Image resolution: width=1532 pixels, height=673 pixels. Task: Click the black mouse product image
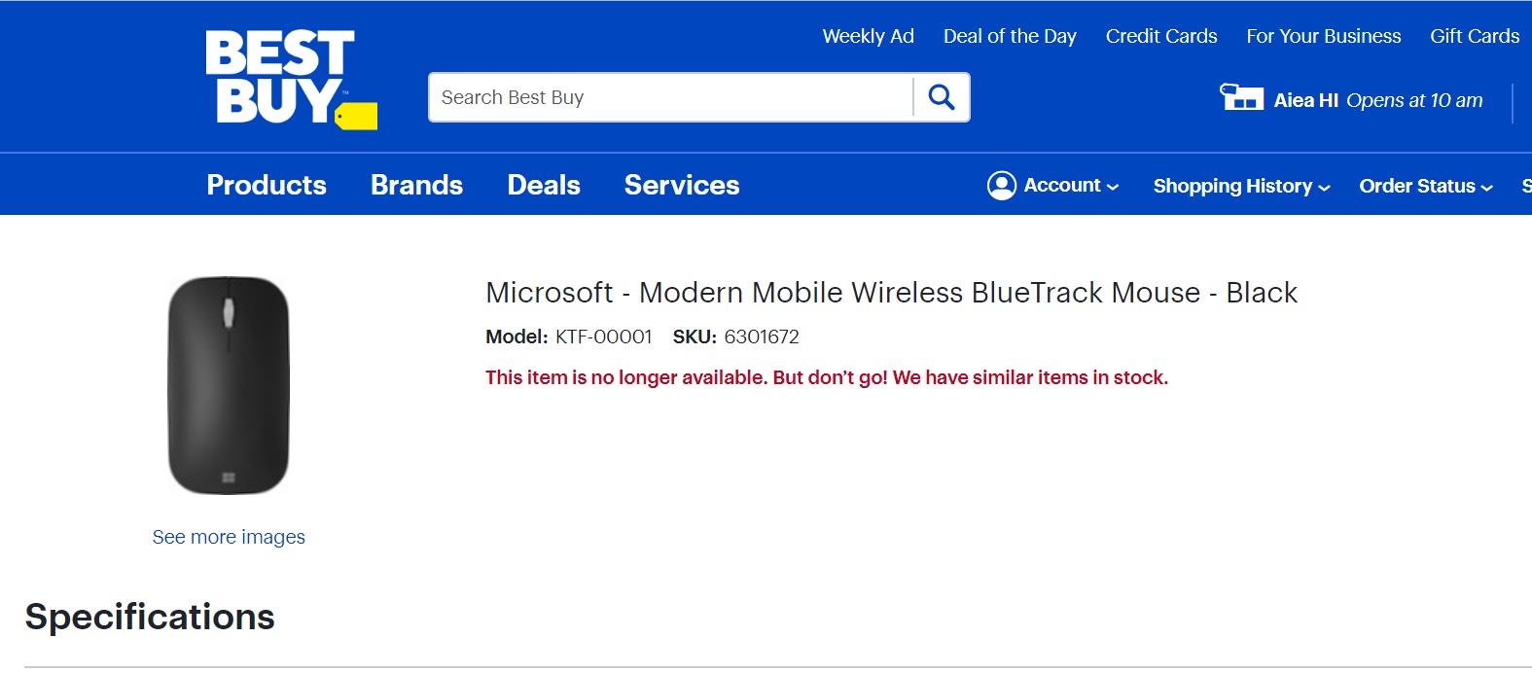click(x=229, y=385)
